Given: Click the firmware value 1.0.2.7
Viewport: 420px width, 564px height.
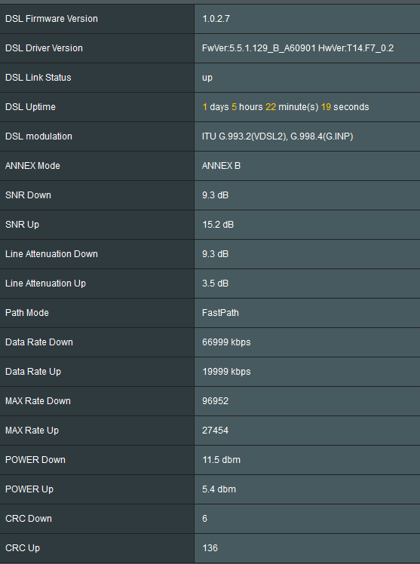Looking at the screenshot, I should pos(216,19).
